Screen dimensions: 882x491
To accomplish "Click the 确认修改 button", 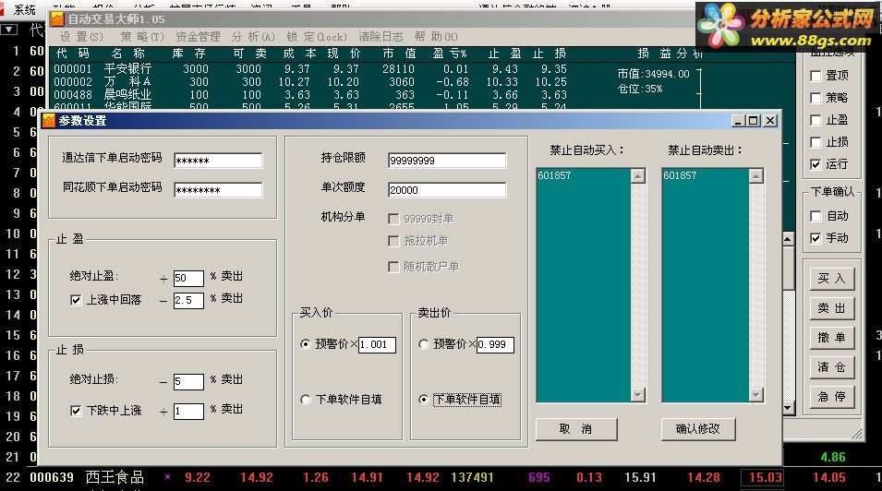I will point(698,429).
